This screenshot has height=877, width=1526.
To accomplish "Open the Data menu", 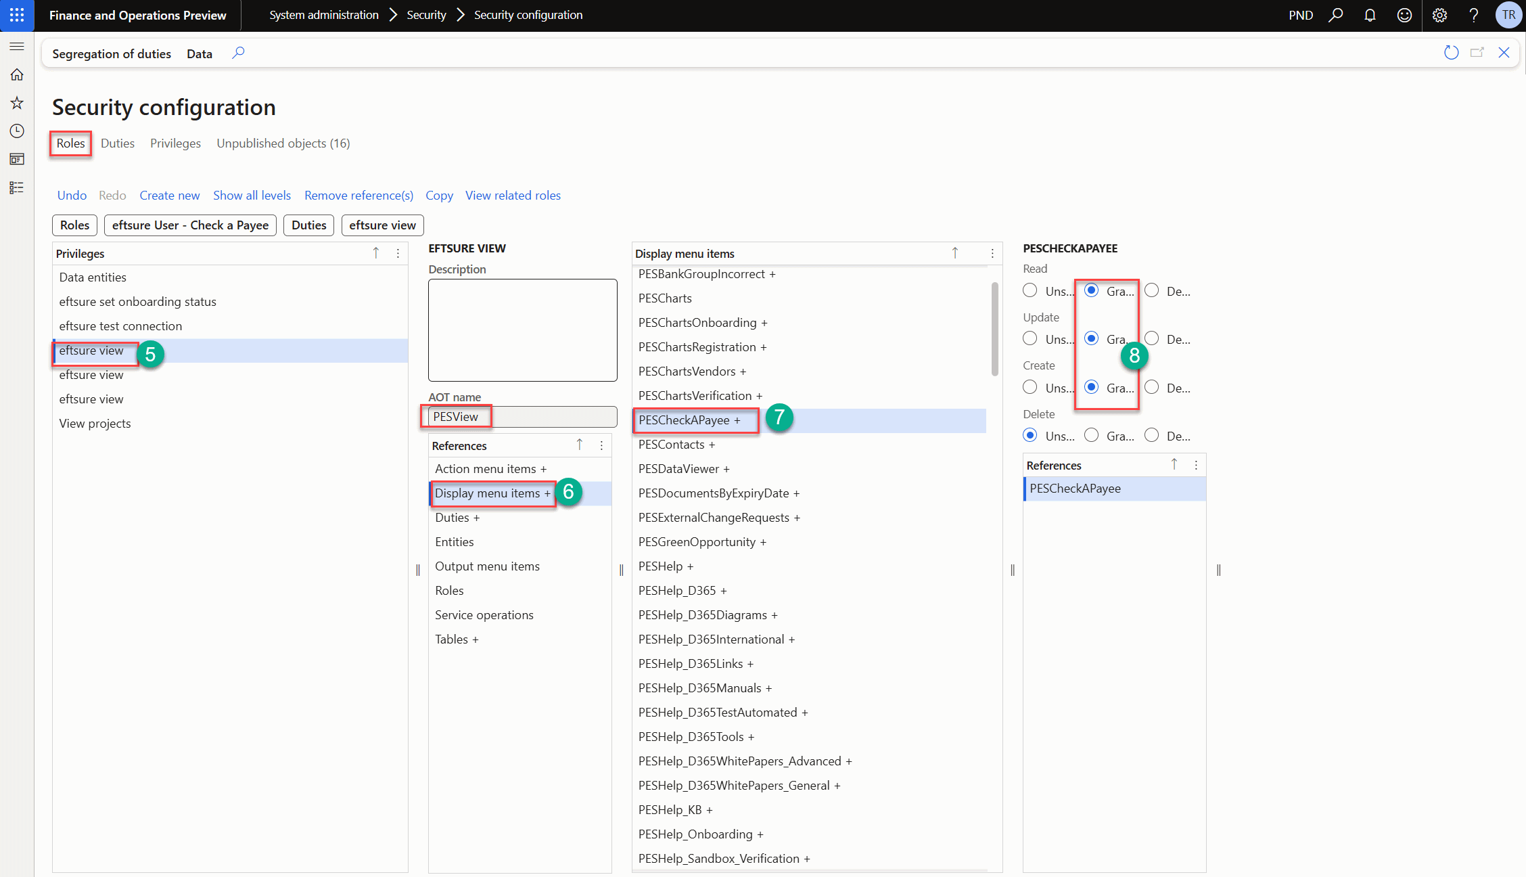I will click(x=200, y=53).
